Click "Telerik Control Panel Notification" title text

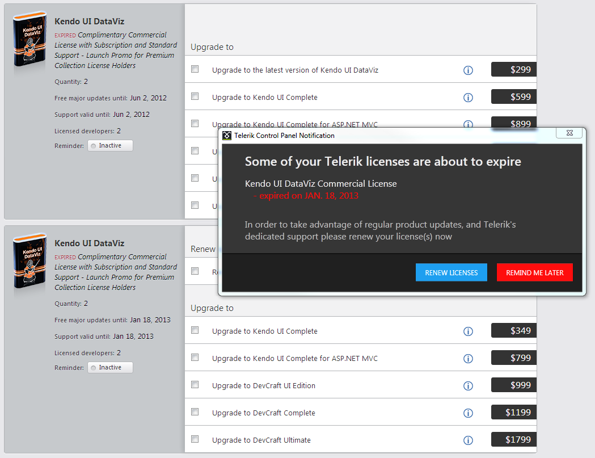click(x=284, y=136)
